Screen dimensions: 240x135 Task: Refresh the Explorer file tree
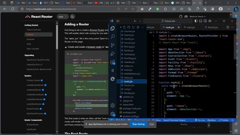133,27
